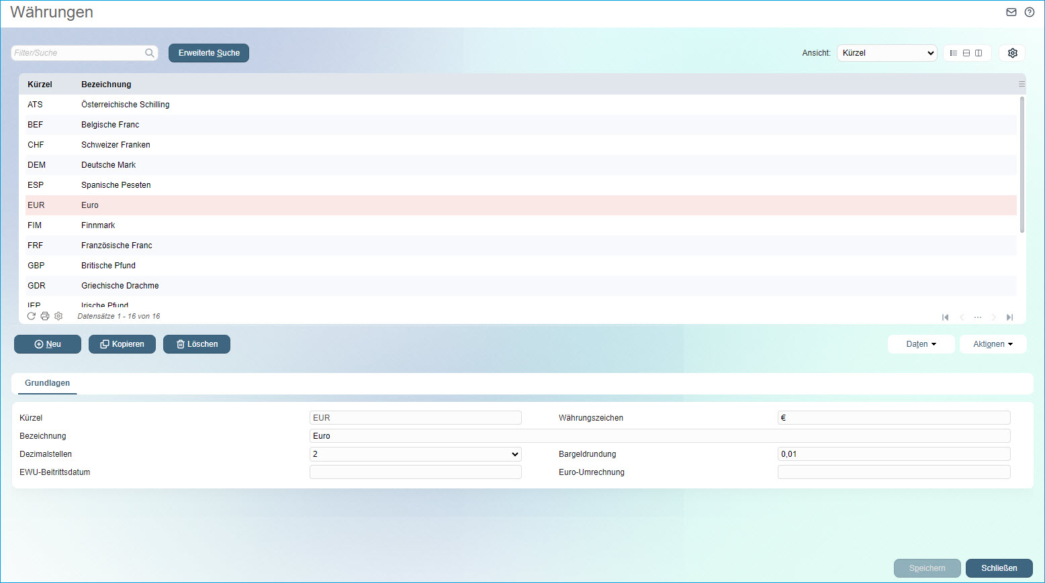Click the Bargeldrundung field with 0,01
1045x583 pixels.
click(x=894, y=454)
